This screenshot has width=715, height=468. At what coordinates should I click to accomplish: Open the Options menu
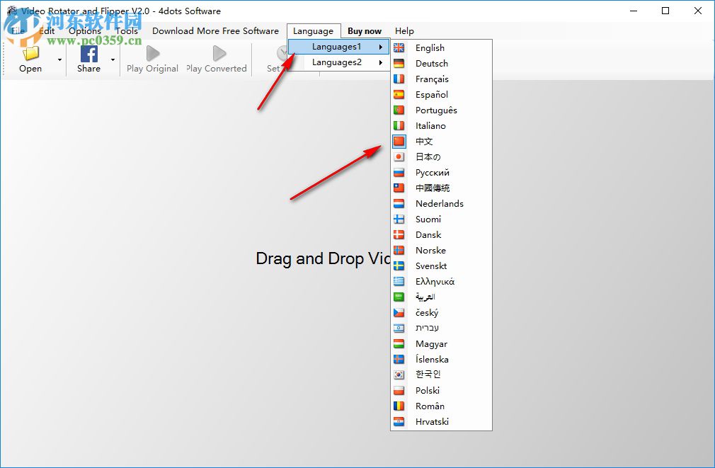(85, 31)
